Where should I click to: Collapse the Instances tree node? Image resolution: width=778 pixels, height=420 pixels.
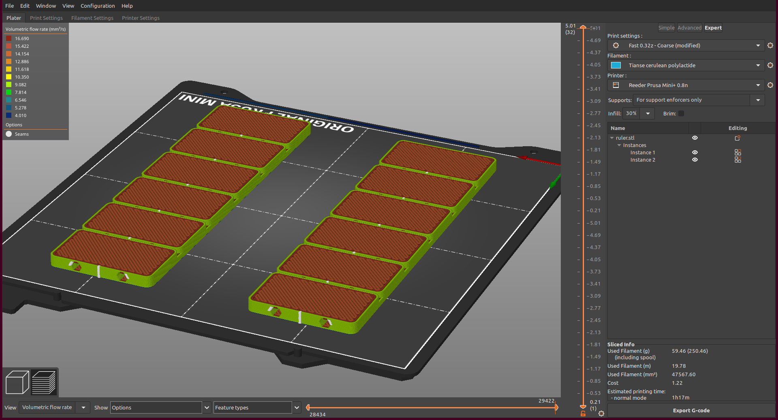619,145
